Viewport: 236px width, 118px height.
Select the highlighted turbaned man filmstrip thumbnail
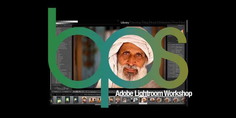point(143,100)
